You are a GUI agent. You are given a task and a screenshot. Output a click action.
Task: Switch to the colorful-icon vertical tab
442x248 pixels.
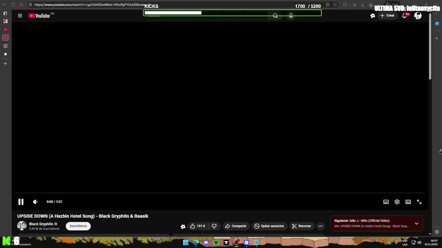click(x=6, y=21)
